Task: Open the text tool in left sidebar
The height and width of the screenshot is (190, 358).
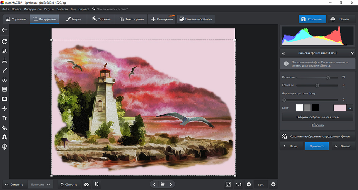Action: coord(5,118)
